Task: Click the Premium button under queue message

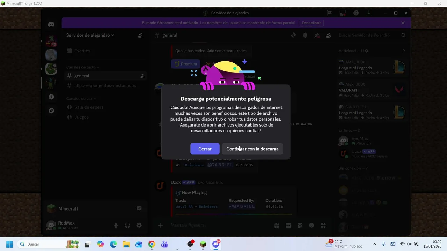Action: click(x=185, y=64)
